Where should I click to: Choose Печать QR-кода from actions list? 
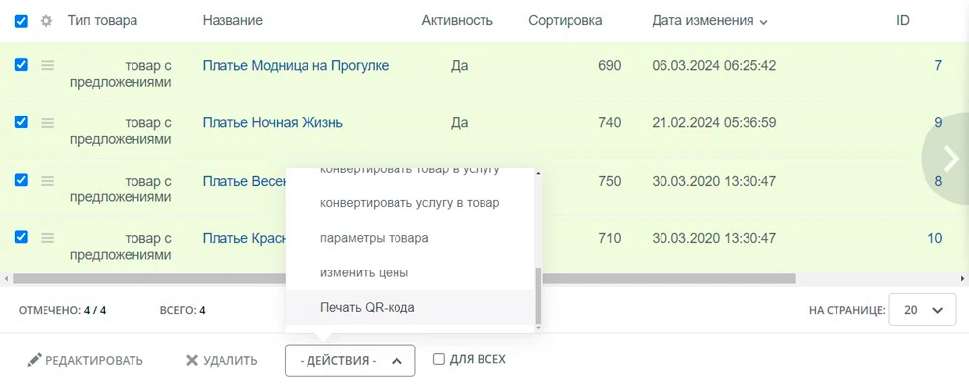point(367,307)
